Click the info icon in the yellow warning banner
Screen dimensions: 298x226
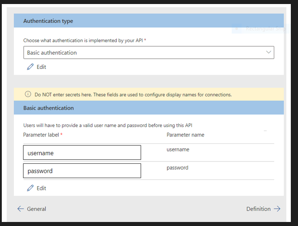[x=28, y=94]
